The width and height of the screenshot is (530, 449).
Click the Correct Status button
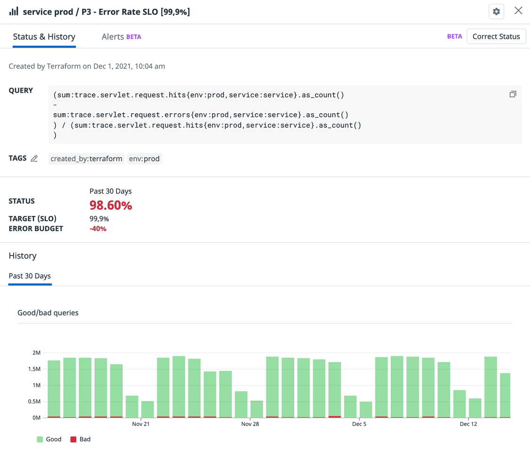click(x=496, y=36)
